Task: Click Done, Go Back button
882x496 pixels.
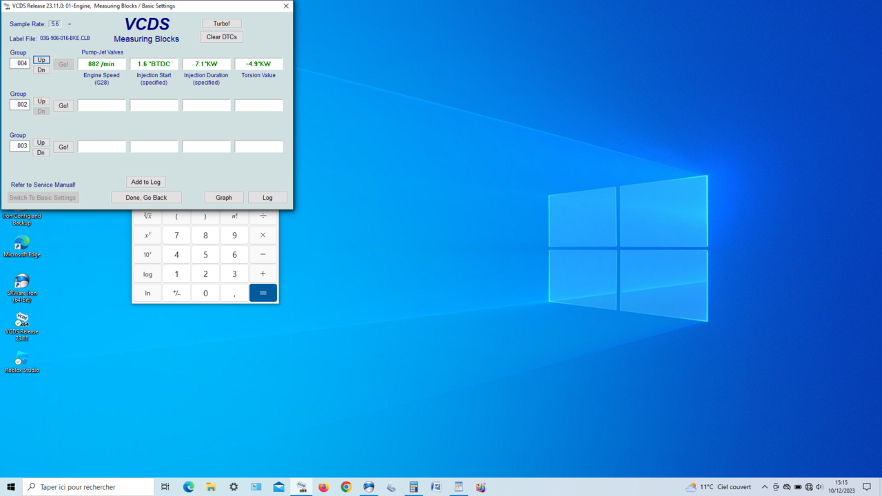Action: tap(146, 198)
